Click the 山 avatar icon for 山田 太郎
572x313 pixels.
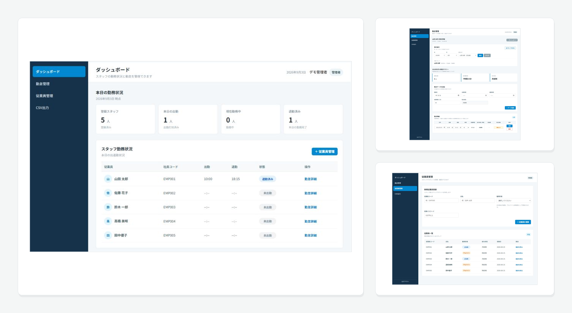click(108, 179)
